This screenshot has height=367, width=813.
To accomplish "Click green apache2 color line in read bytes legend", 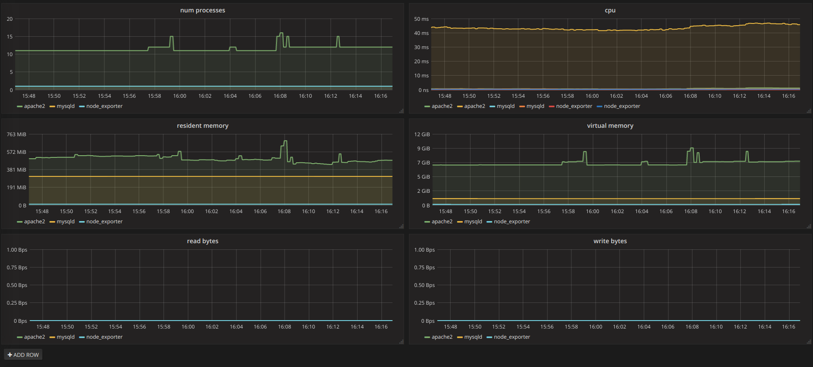I will (19, 337).
